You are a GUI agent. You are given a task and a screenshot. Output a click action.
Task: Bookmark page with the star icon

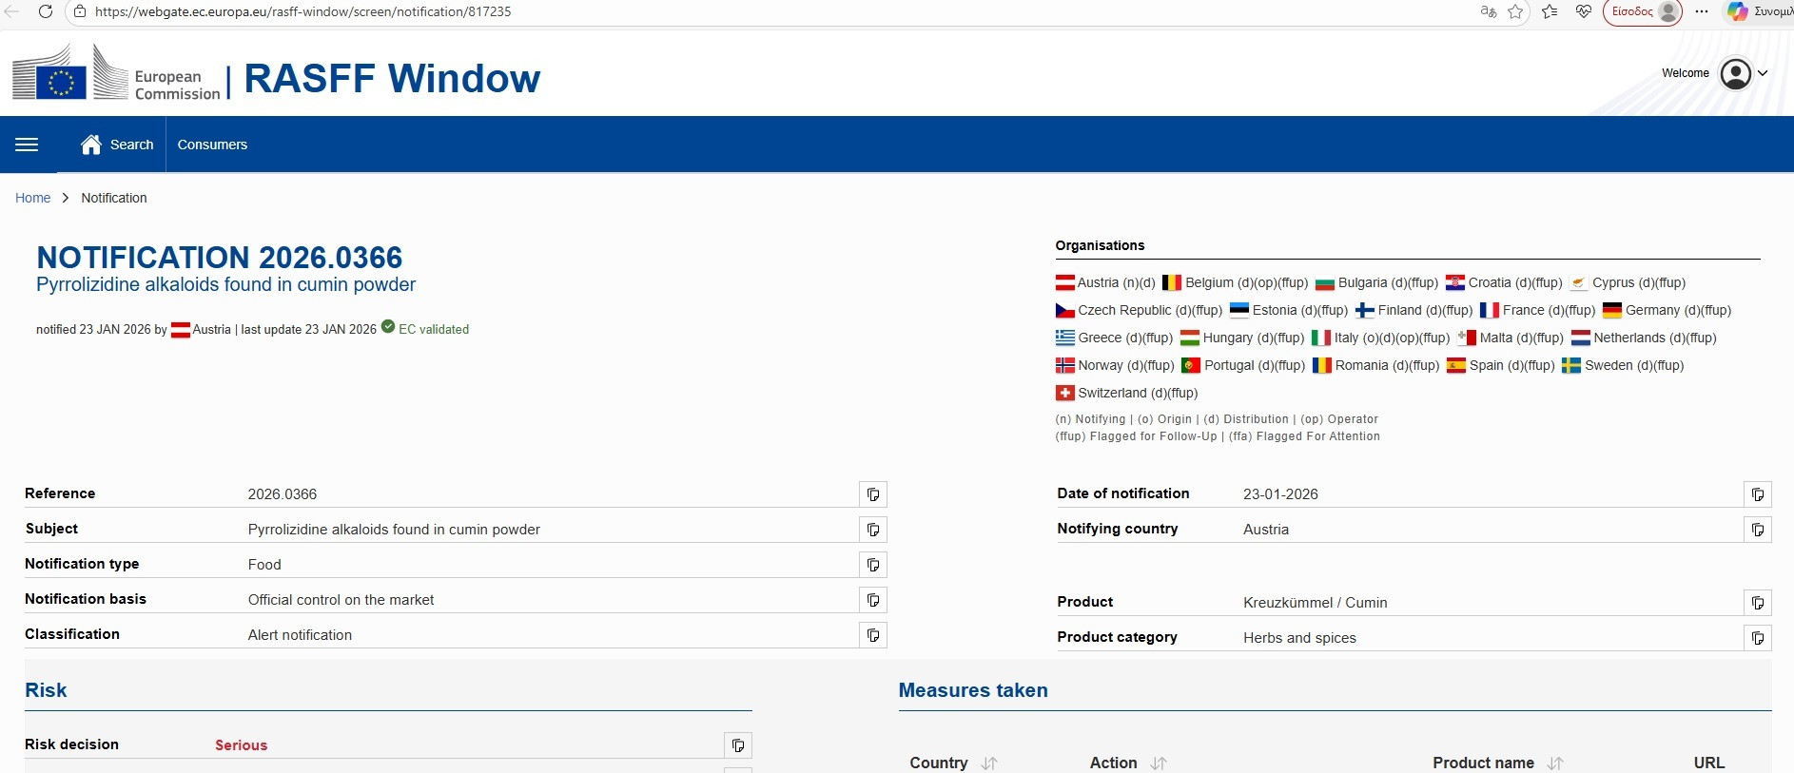(x=1515, y=11)
